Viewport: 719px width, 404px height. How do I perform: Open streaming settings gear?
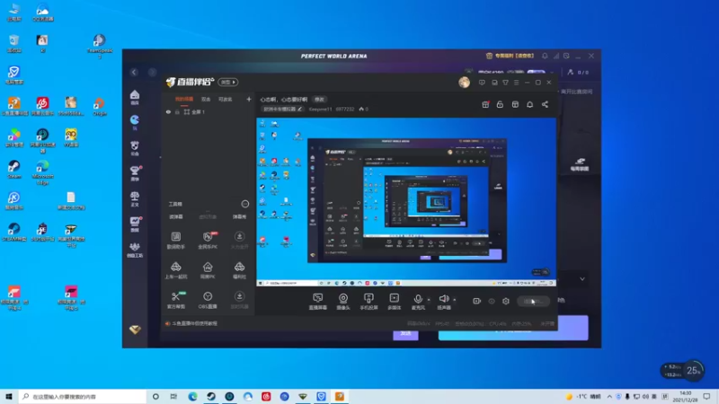[x=506, y=301]
